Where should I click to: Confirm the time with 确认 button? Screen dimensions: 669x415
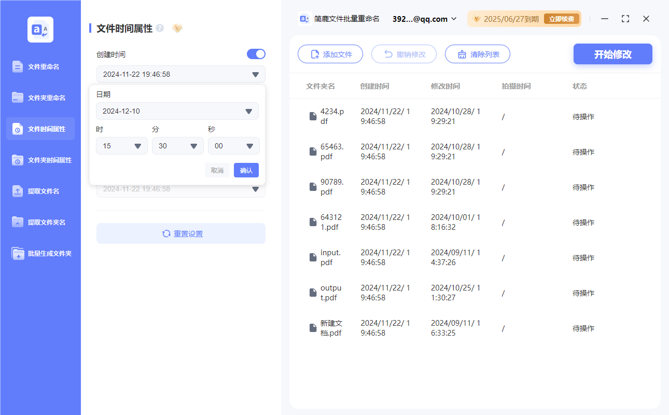[246, 170]
